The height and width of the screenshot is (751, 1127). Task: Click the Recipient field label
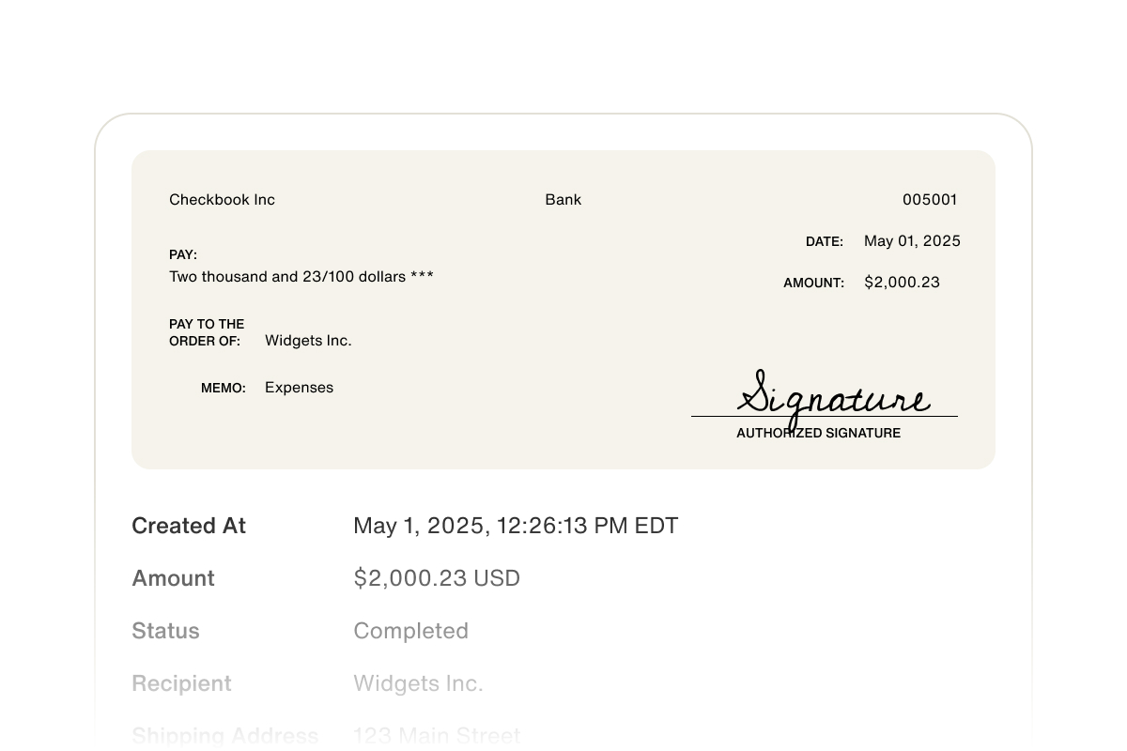click(181, 683)
